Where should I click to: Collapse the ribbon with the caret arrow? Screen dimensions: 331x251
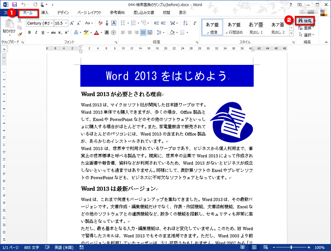pyautogui.click(x=326, y=42)
